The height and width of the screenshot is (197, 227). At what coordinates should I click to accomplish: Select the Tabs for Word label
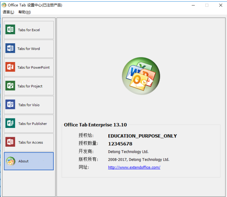coord(29,49)
